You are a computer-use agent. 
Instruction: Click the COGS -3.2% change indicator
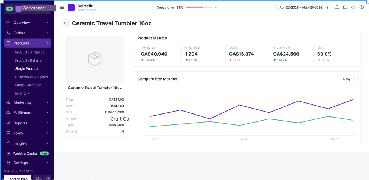click(x=235, y=60)
